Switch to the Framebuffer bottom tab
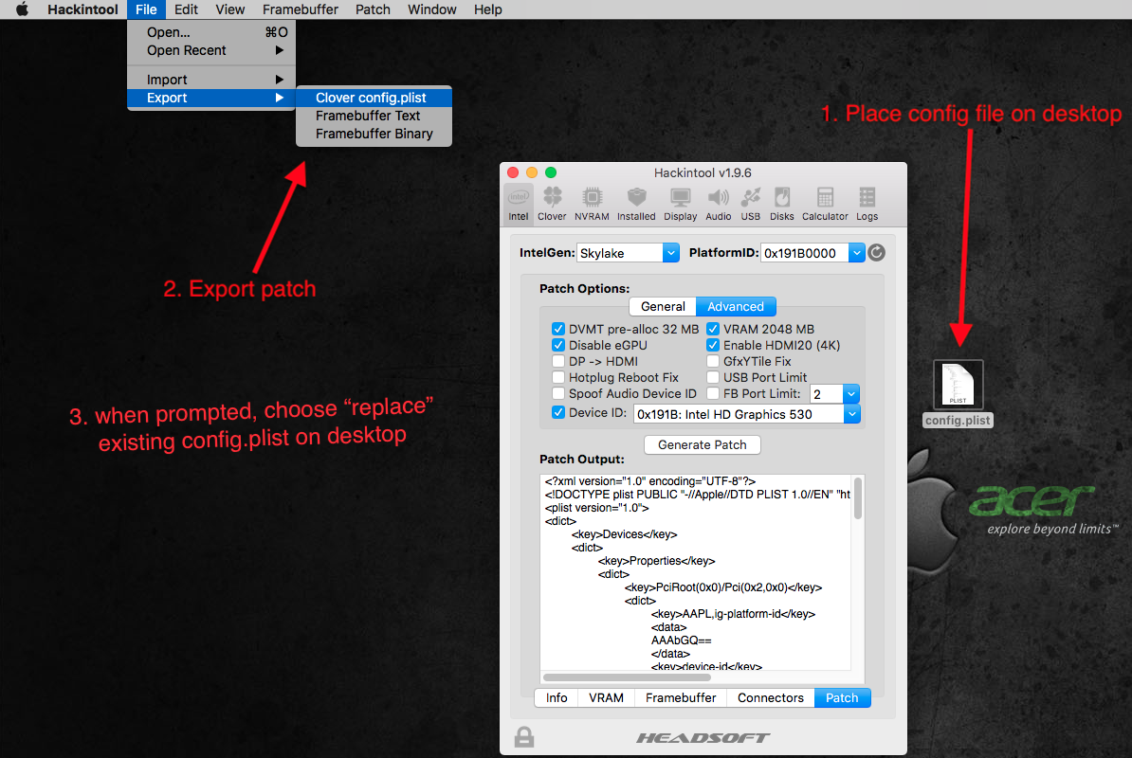Viewport: 1132px width, 758px height. (681, 697)
